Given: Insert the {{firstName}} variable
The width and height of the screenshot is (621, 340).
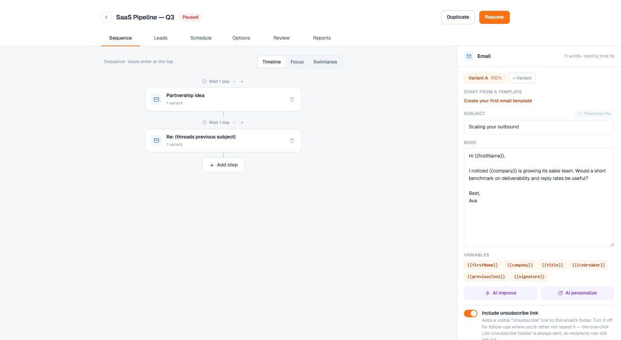Looking at the screenshot, I should pos(483,265).
